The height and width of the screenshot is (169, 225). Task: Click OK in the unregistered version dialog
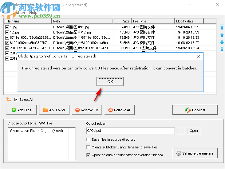110,82
